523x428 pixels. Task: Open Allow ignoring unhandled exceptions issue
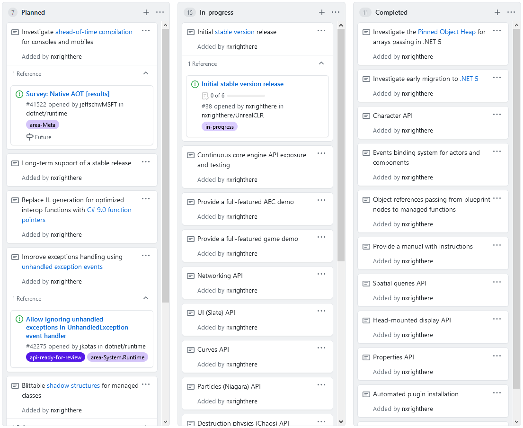(77, 328)
